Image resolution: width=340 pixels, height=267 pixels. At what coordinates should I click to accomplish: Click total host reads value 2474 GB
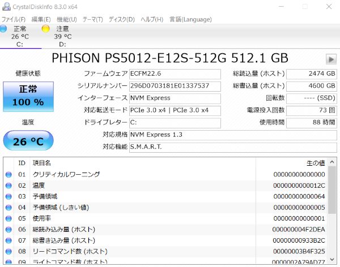coord(312,74)
